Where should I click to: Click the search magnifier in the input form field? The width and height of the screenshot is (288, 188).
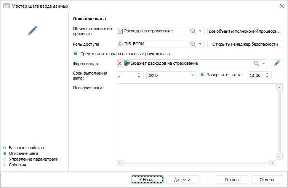click(x=257, y=63)
